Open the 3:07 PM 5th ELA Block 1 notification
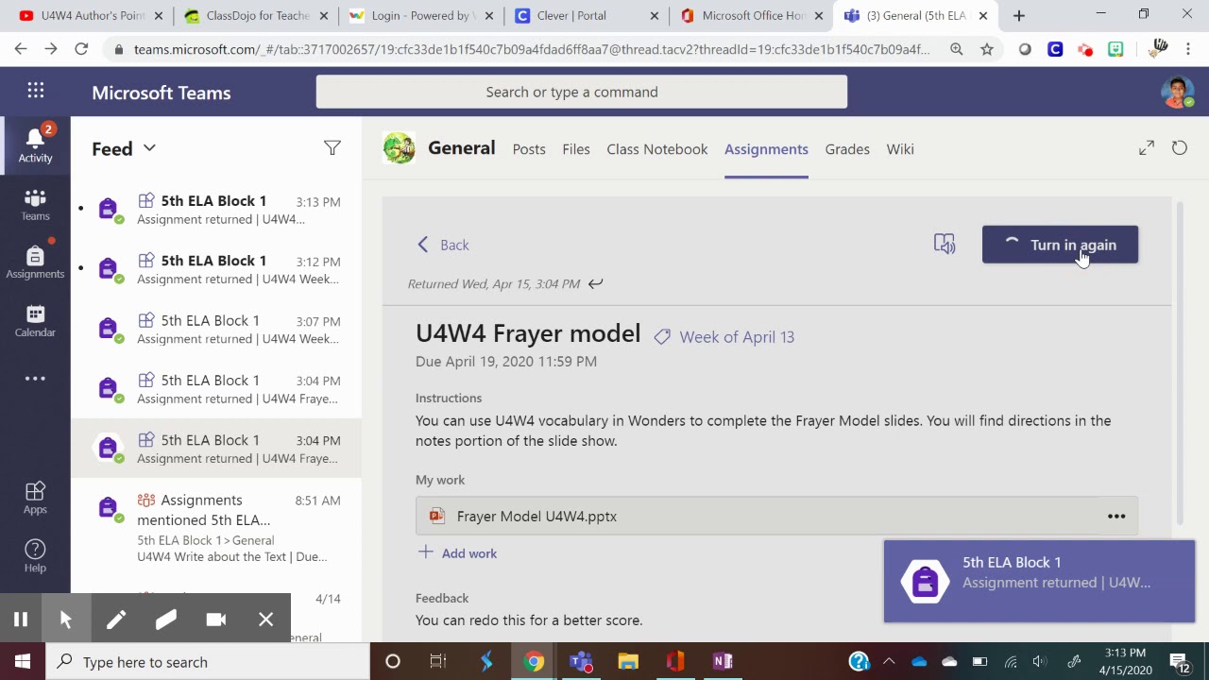The image size is (1209, 680). (216, 329)
